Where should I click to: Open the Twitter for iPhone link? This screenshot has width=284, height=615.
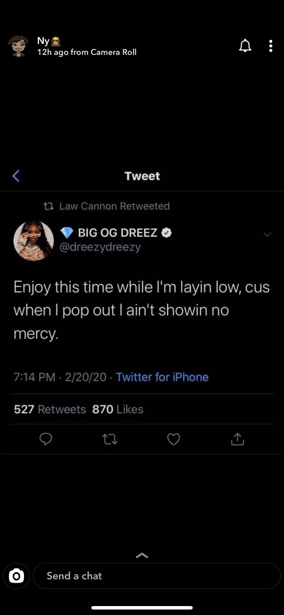pos(162,377)
